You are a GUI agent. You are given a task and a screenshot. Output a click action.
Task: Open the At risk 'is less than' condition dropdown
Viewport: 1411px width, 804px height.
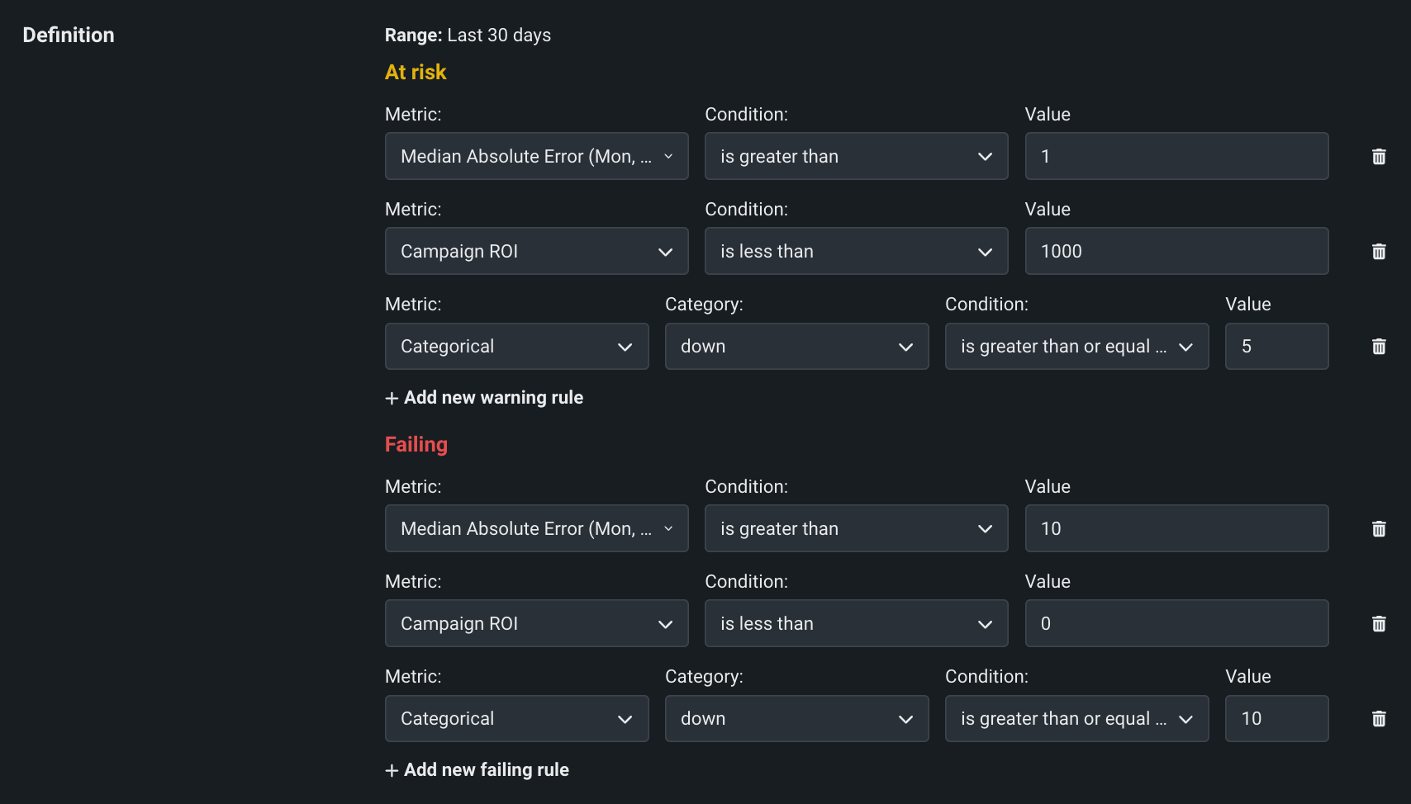[856, 252]
